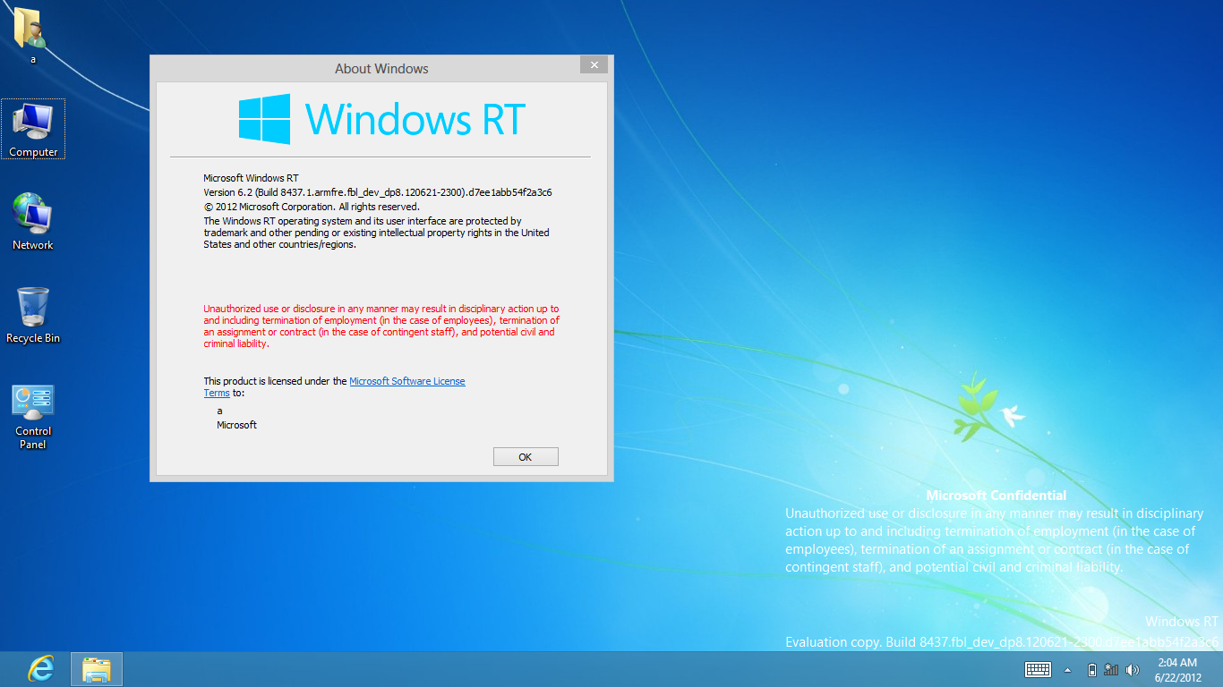Select the Network desktop icon
This screenshot has width=1223, height=687.
(33, 222)
